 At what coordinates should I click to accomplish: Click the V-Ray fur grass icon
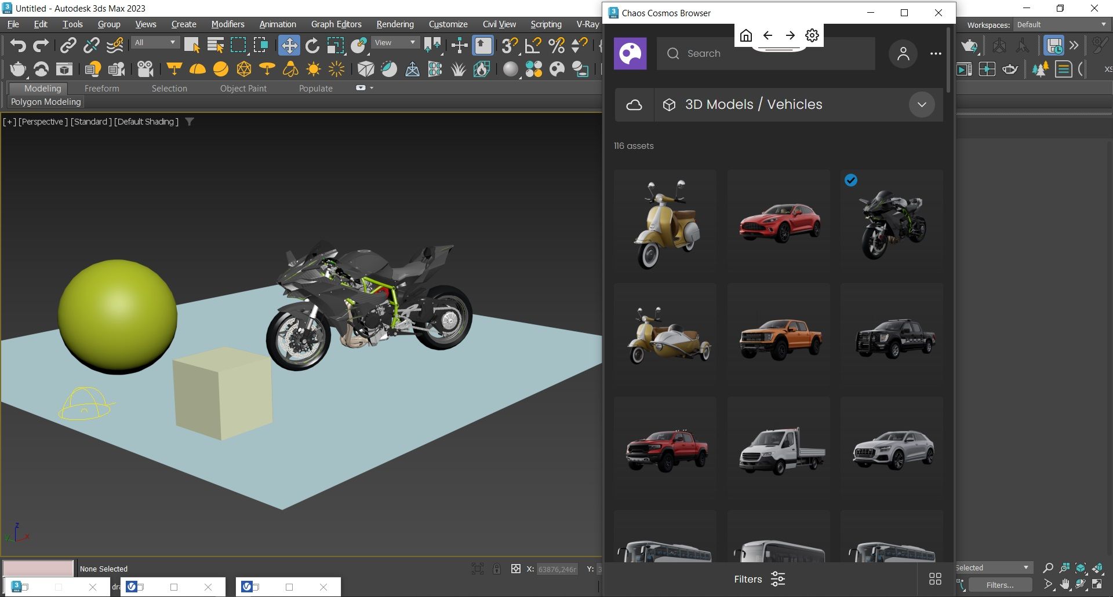[459, 69]
